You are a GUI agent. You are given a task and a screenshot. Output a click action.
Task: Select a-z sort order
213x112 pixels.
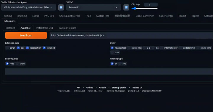coord(147,48)
